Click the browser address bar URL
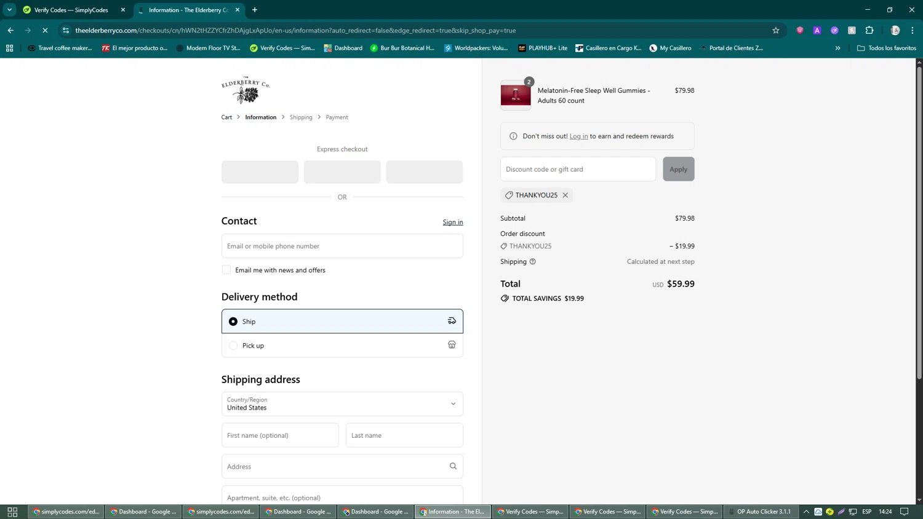Screen dimensions: 923x519 295,30
